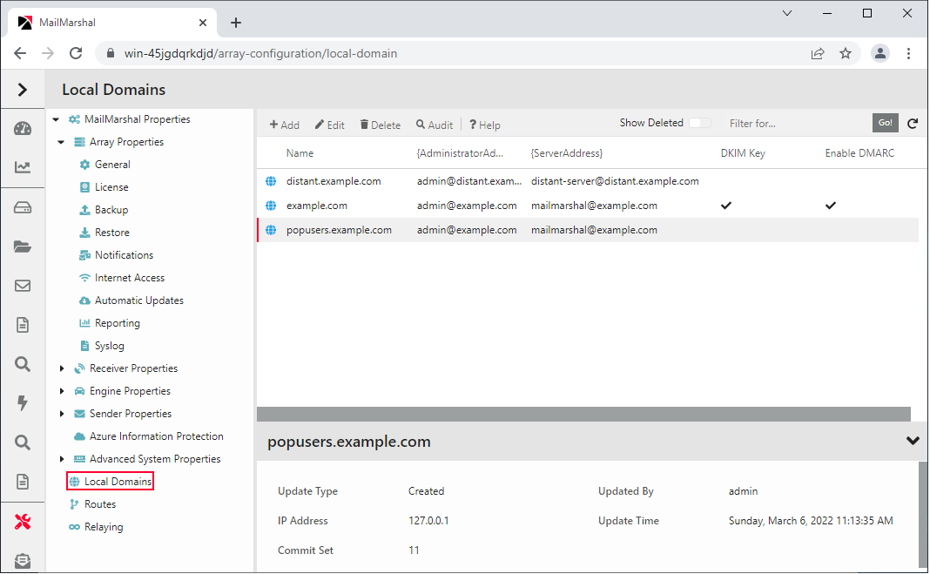This screenshot has width=930, height=574.
Task: Open the Dashboard gauge icon in sidebar
Action: click(22, 128)
